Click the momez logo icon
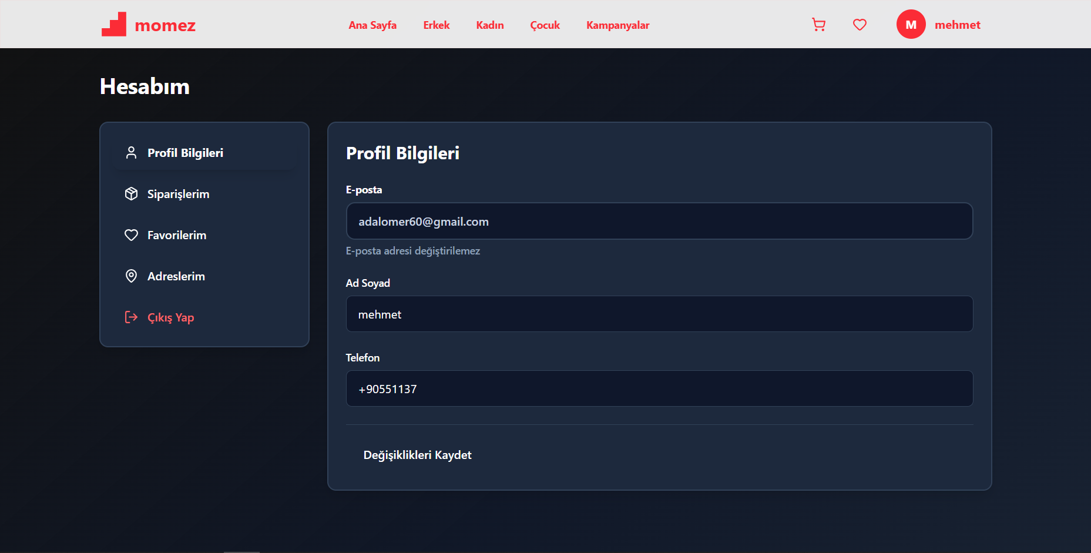Viewport: 1091px width, 553px height. coord(114,25)
